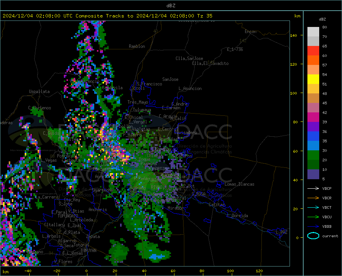
Task: Click the blue echo cell near bottom center
Action: tap(157, 257)
